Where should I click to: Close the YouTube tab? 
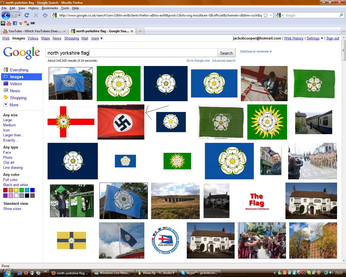click(64, 31)
